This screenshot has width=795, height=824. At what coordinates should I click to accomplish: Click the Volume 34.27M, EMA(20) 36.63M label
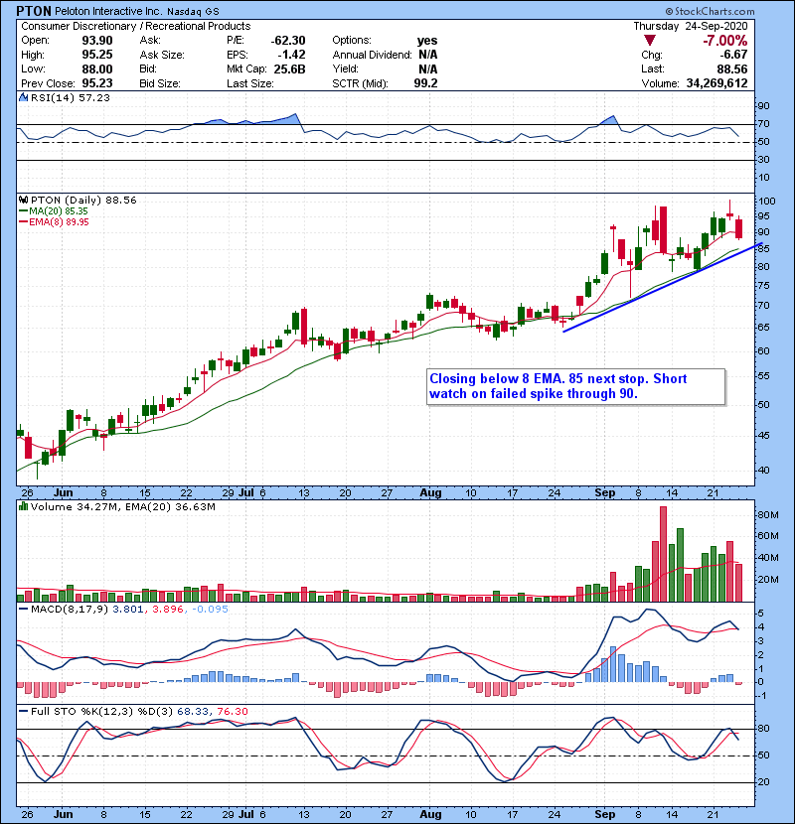point(123,506)
